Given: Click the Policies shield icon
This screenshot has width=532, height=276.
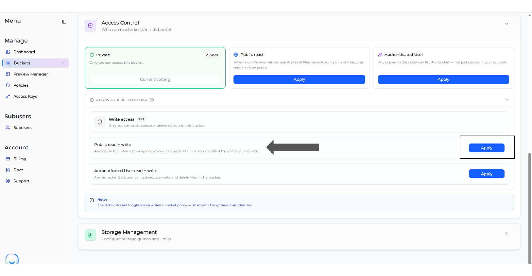Looking at the screenshot, I should tap(8, 85).
